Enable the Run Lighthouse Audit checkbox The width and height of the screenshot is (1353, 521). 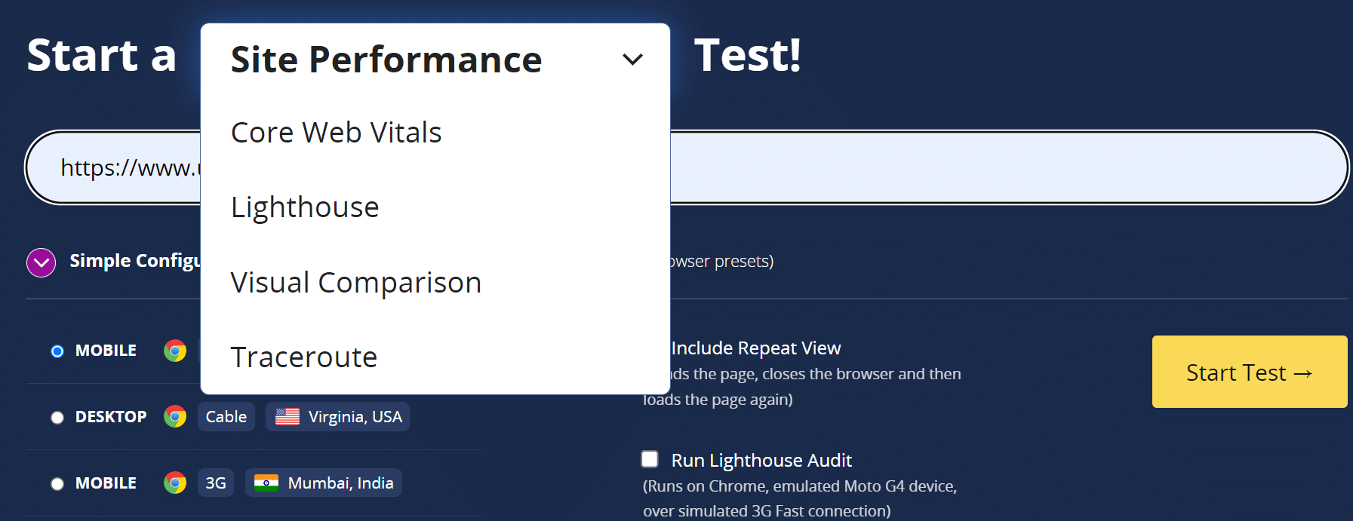tap(650, 459)
